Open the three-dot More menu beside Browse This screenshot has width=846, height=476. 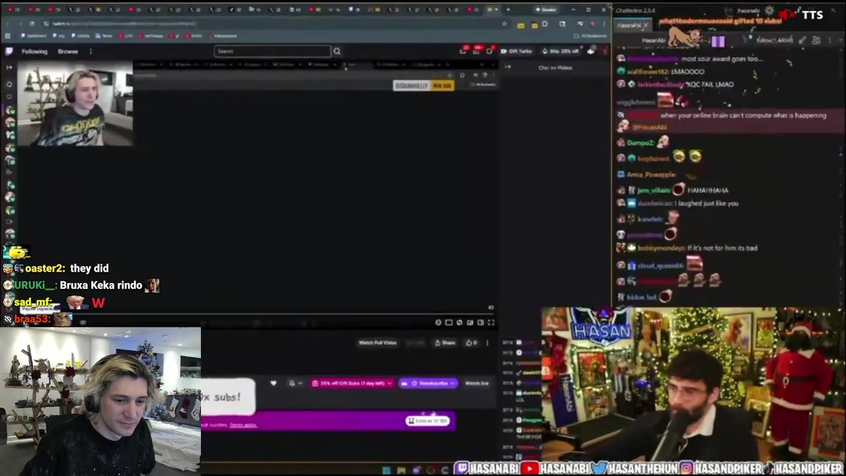click(91, 52)
